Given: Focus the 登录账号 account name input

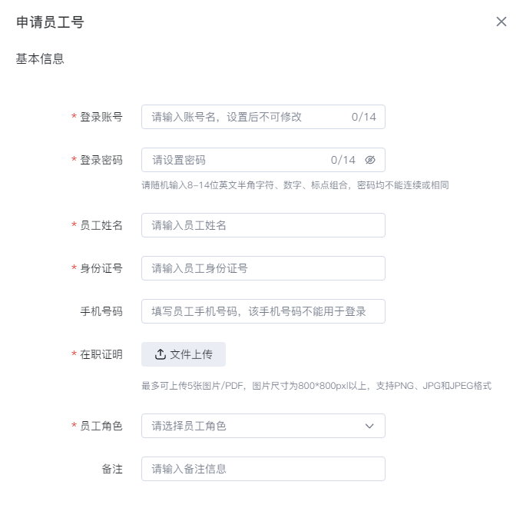Looking at the screenshot, I should coord(263,117).
